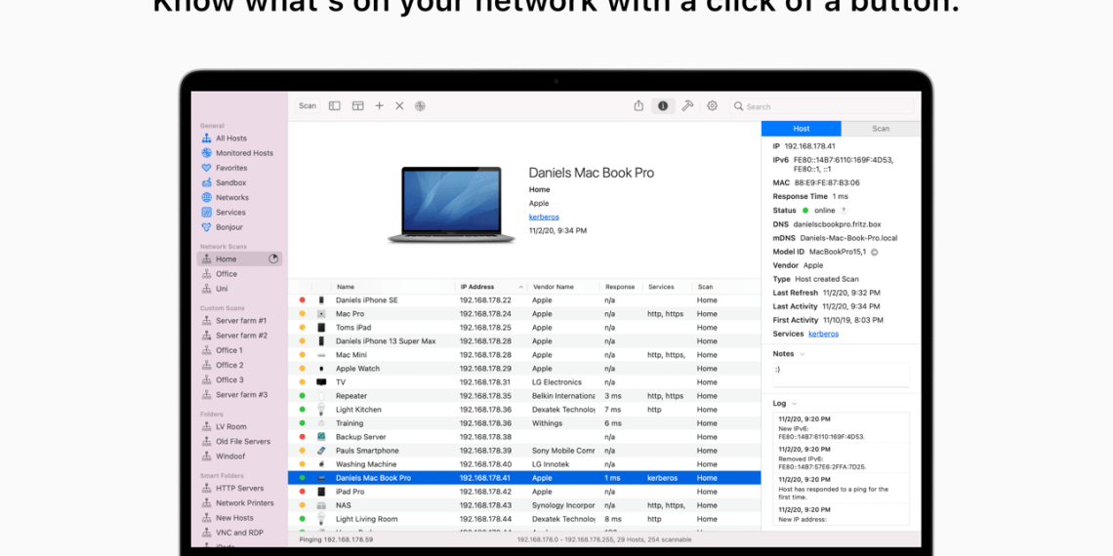Click the globe icon in toolbar

pos(420,106)
